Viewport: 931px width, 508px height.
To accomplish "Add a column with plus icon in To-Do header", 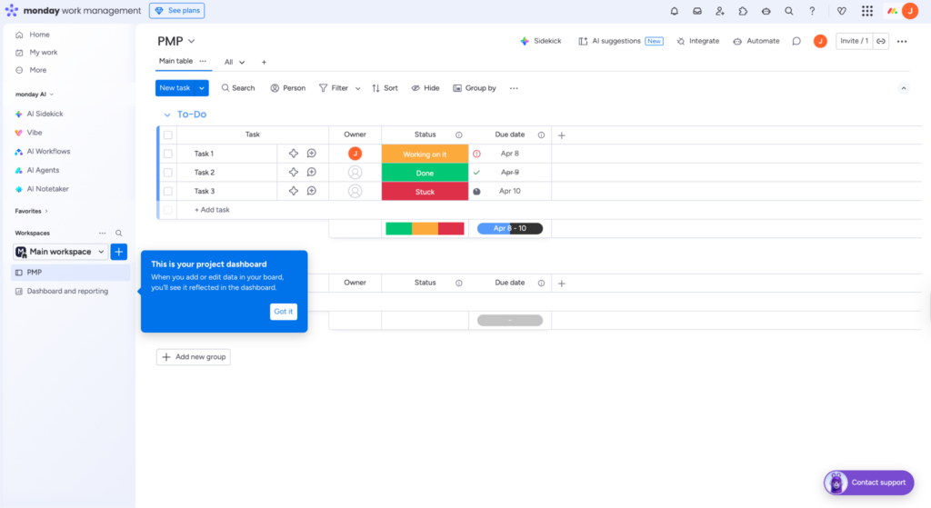I will click(562, 135).
